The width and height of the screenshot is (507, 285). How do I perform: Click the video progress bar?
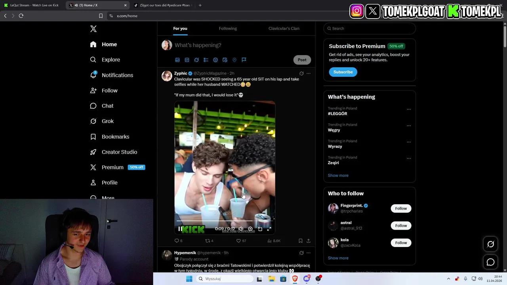click(x=225, y=221)
